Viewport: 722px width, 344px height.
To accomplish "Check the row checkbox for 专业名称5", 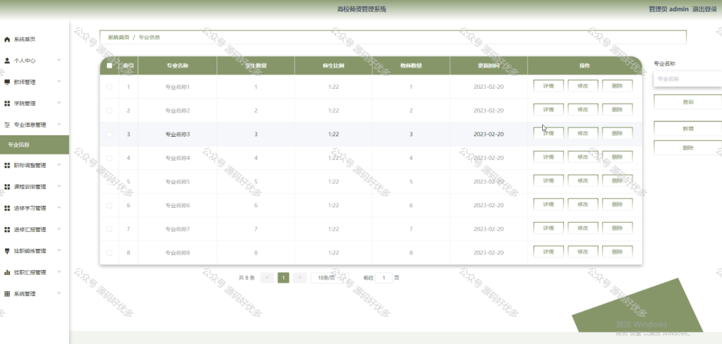I will pyautogui.click(x=109, y=182).
